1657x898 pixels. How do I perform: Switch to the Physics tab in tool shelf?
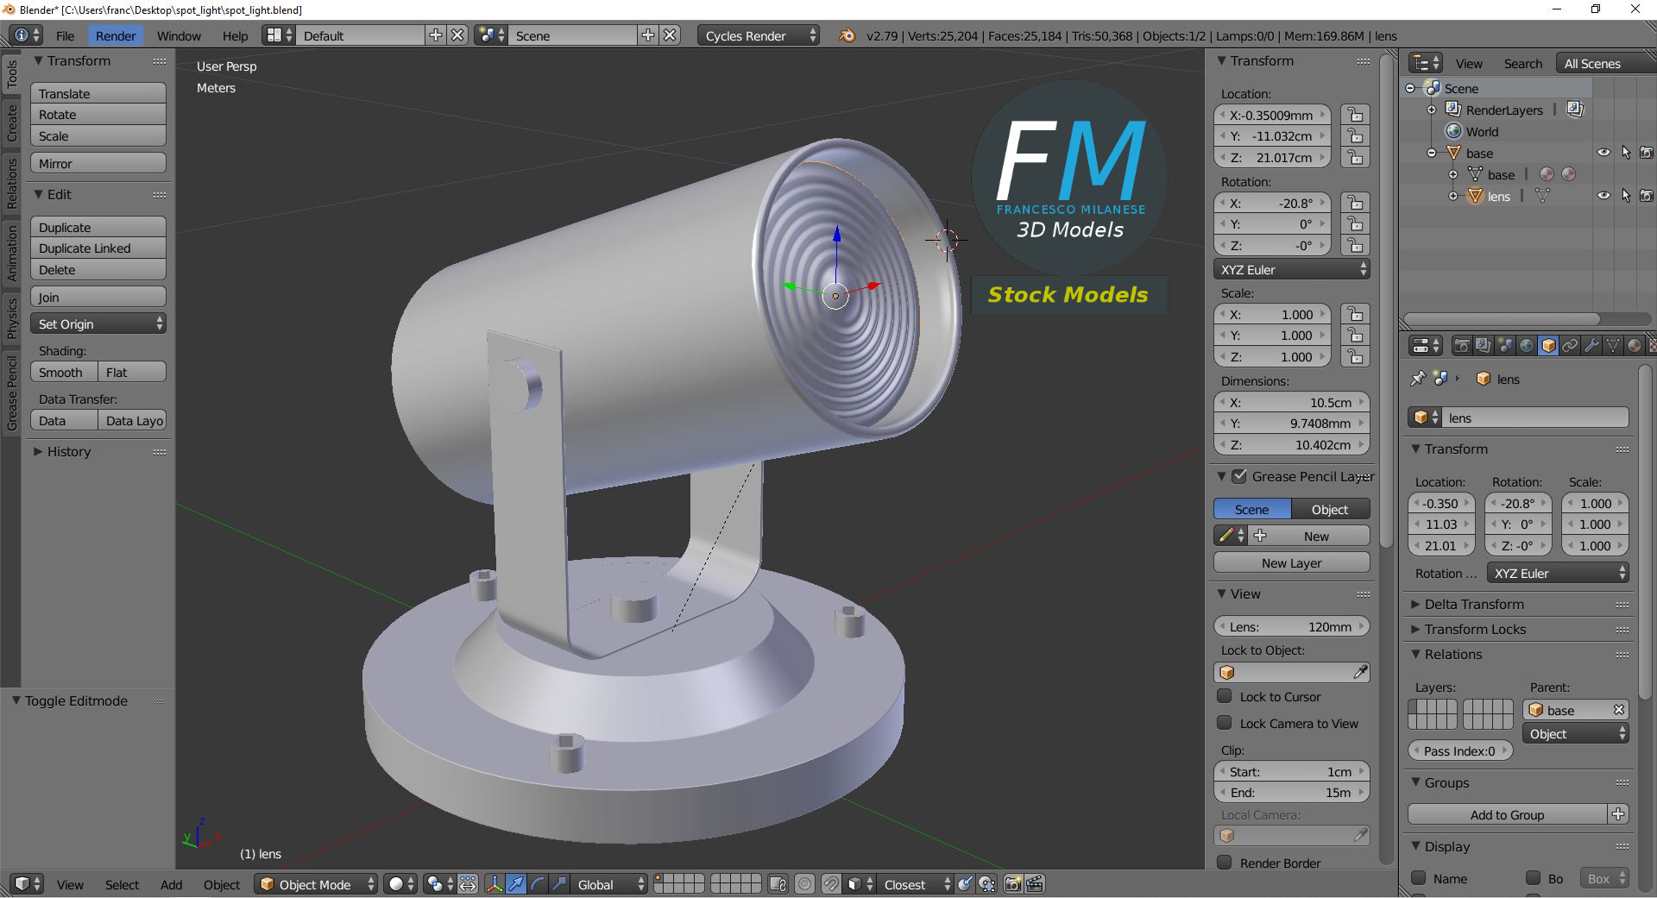click(x=11, y=318)
